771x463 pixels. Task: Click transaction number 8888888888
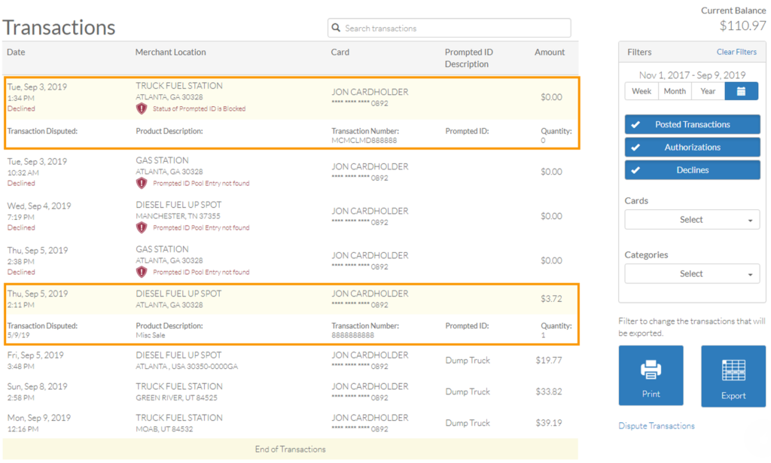(x=352, y=335)
